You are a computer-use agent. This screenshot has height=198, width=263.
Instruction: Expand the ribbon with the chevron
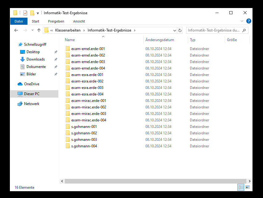(242, 21)
